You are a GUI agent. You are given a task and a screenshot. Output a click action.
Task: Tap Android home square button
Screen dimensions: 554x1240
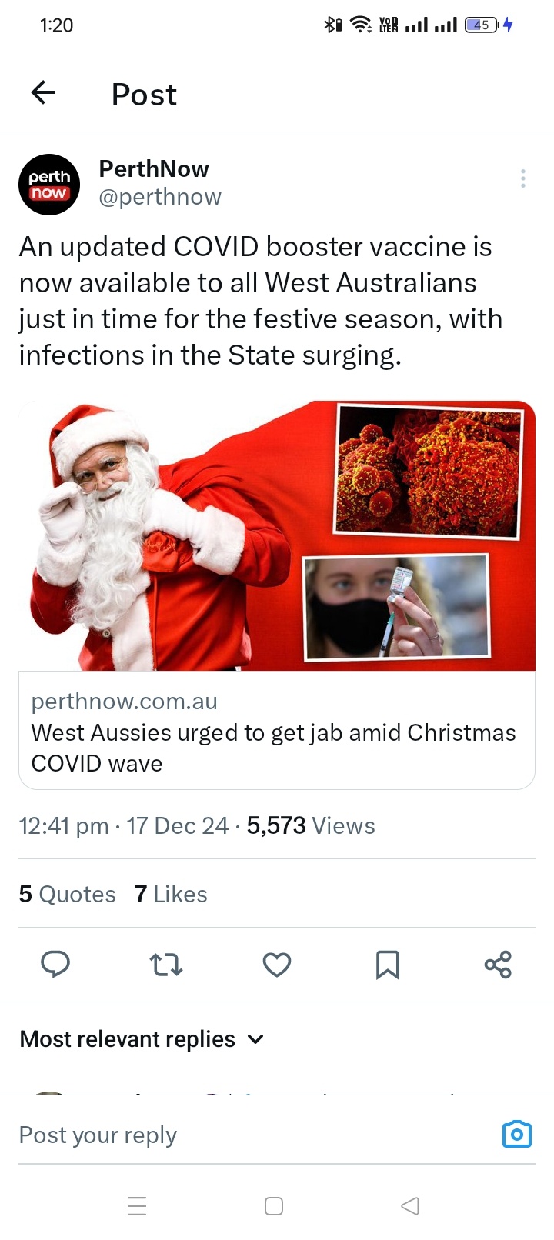[274, 1205]
